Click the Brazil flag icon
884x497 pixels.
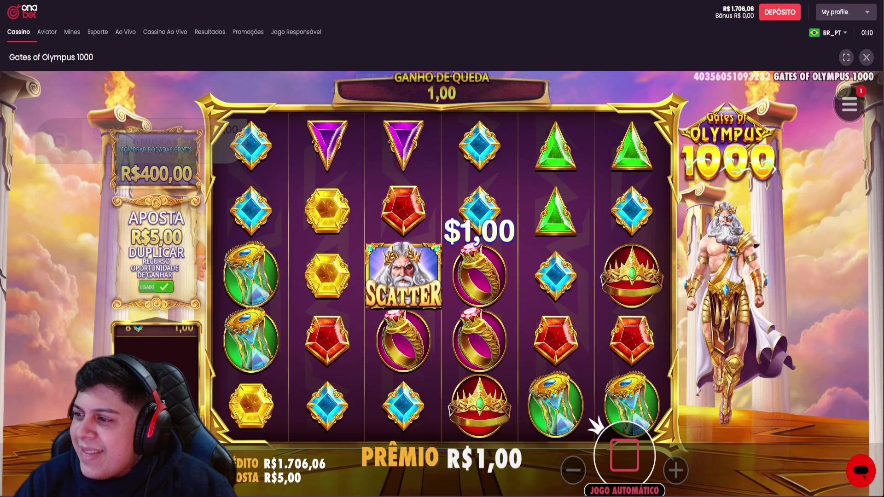[x=814, y=33]
